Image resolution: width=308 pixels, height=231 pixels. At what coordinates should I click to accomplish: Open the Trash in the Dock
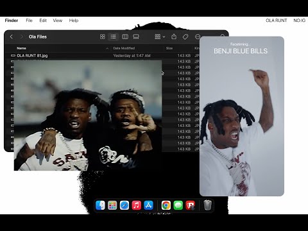[207, 205]
